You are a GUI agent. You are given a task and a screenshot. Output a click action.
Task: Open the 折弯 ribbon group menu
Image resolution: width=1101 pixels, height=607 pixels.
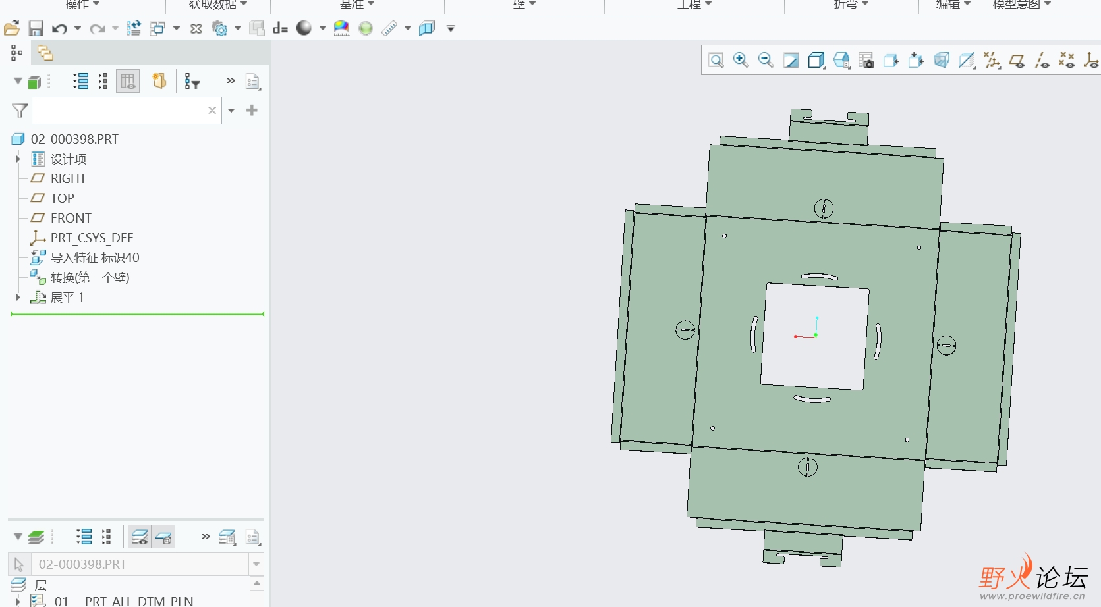point(851,5)
